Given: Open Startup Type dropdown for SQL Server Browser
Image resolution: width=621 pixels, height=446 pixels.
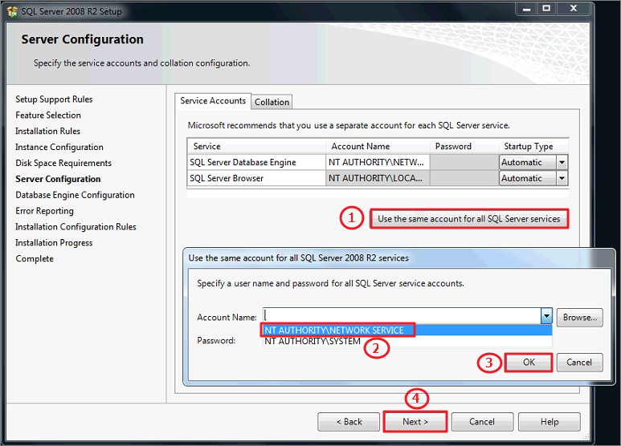Looking at the screenshot, I should [x=562, y=178].
